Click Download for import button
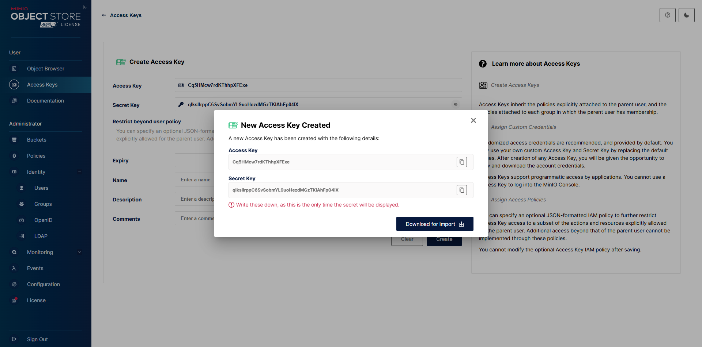The image size is (702, 347). pos(434,224)
